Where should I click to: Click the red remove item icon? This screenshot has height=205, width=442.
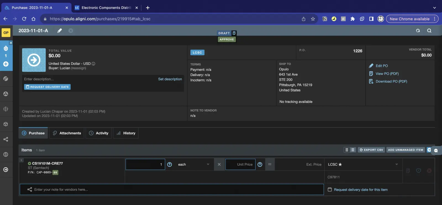(429, 171)
